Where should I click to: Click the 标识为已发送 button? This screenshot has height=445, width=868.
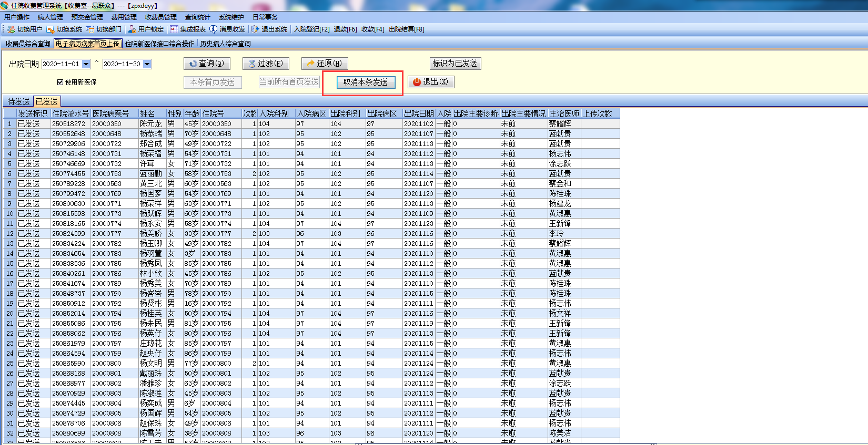(x=455, y=64)
